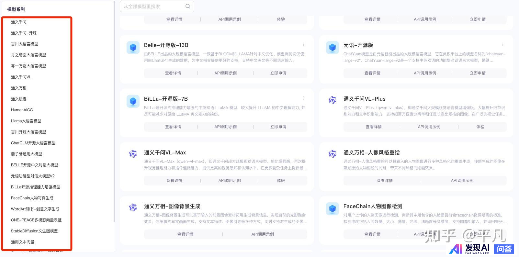Click 查看详情 on 元语-开源版 card

pos(372,73)
